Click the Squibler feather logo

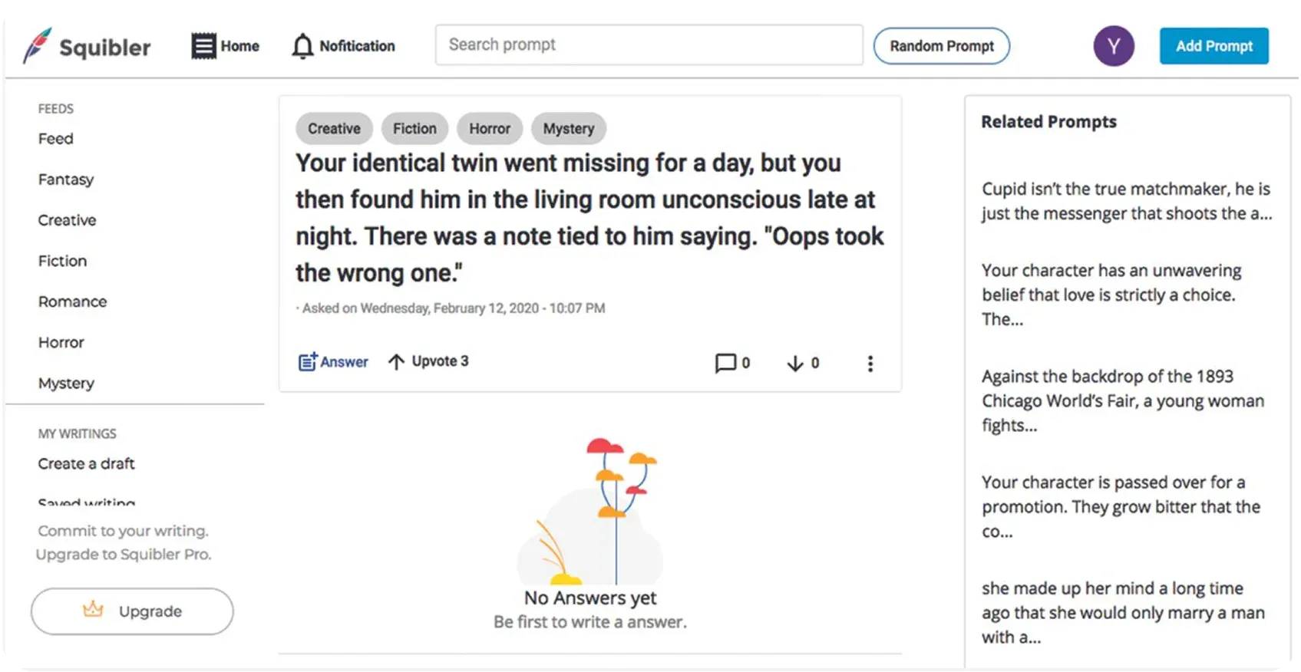38,46
